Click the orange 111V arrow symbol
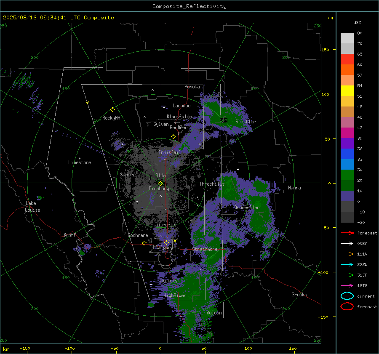Viewport: 379px width, 354px height. [x=347, y=254]
